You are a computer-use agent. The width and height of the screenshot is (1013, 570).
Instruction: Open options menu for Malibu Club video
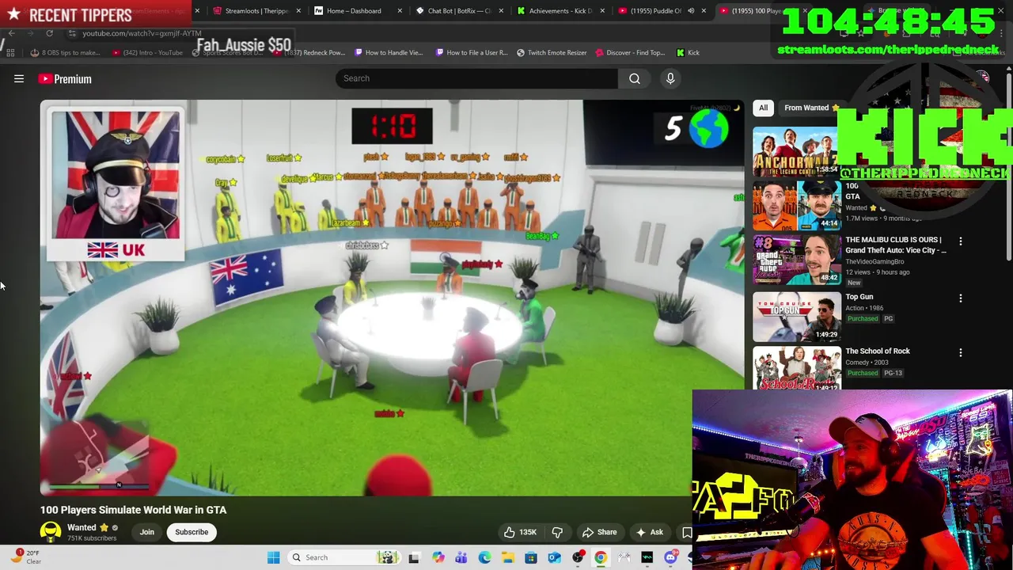(961, 241)
